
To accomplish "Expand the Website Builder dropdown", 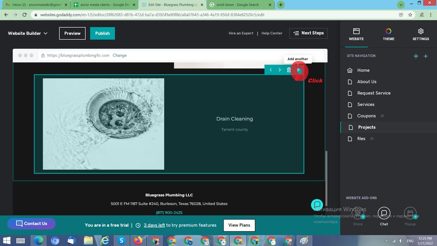I will [x=28, y=33].
